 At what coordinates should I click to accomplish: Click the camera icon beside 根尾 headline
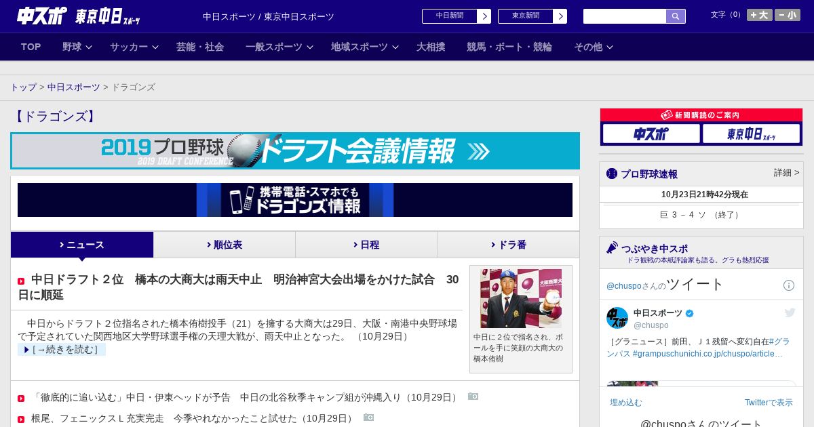[x=368, y=418]
